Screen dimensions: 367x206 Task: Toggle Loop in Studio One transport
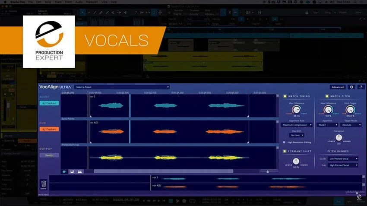click(x=193, y=201)
